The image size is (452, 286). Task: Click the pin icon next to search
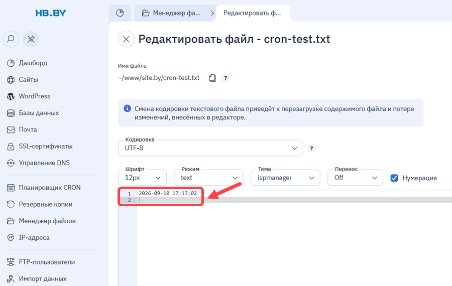(31, 39)
